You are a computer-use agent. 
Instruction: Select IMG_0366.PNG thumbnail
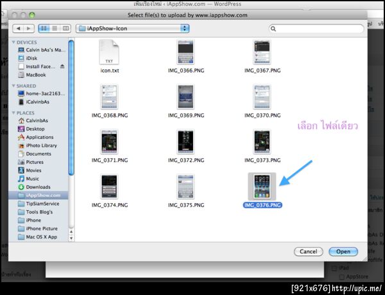click(x=185, y=52)
